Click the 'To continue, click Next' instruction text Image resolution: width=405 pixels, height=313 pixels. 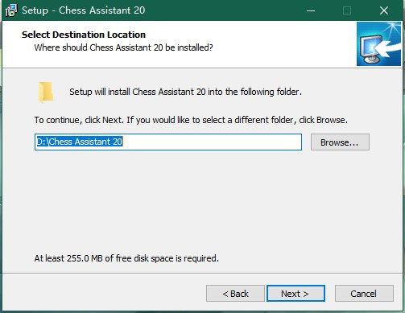point(191,120)
